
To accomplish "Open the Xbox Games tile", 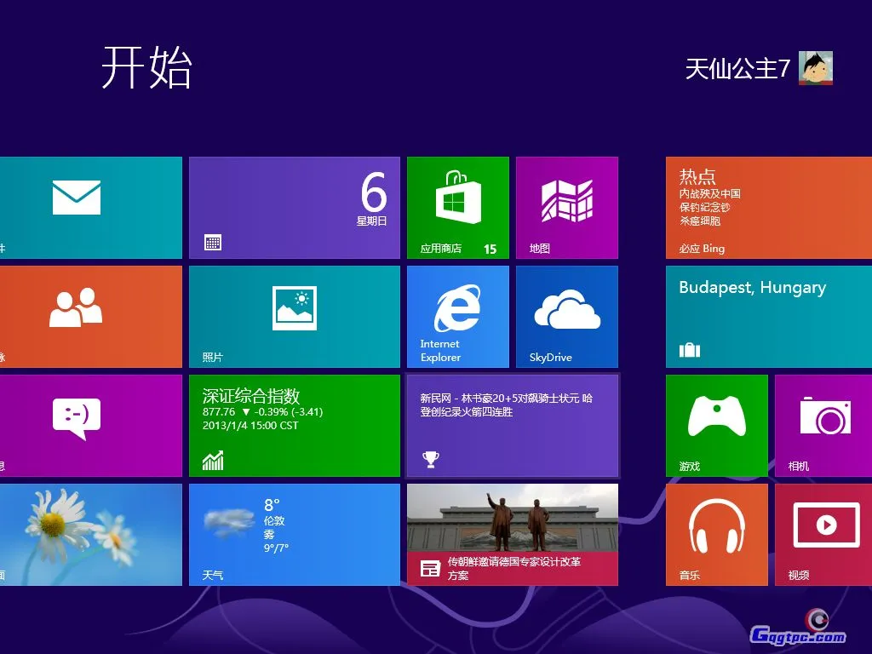I will (x=716, y=425).
